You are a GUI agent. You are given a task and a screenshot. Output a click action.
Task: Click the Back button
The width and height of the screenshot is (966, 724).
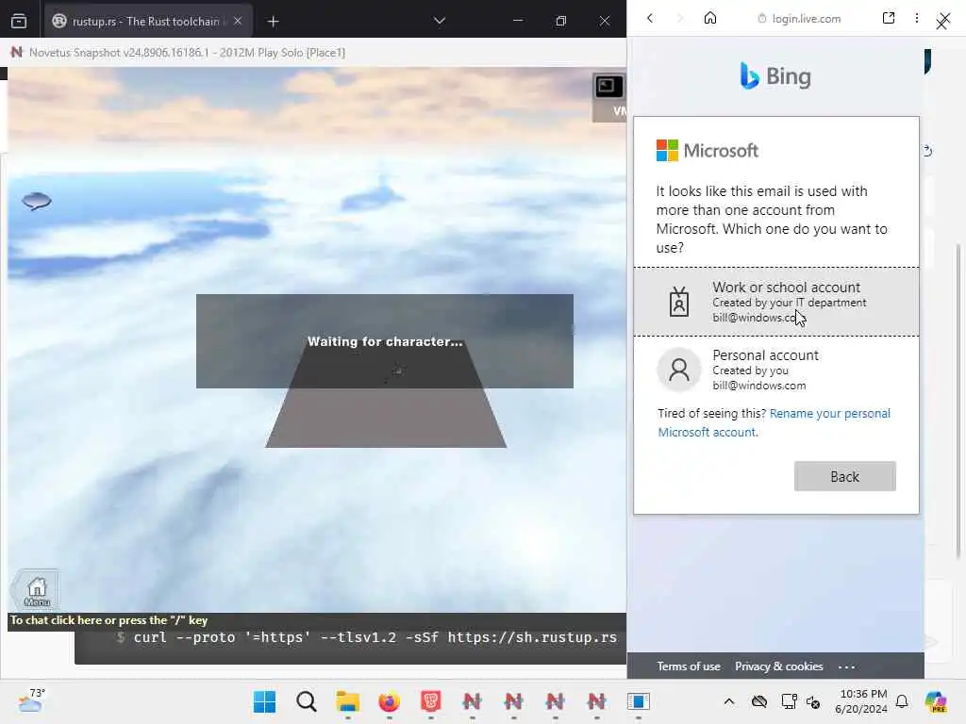coord(844,476)
